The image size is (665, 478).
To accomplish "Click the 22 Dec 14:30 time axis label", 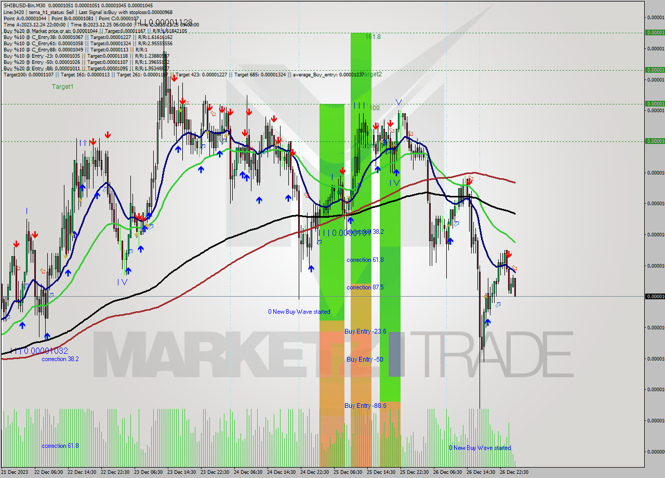I will (x=82, y=472).
